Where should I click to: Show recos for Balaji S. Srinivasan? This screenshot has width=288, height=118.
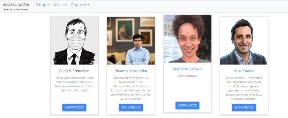(x=74, y=107)
